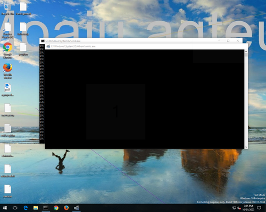The height and width of the screenshot is (212, 266).
Task: Launch Microsoft Edge from the taskbar
Action: click(x=26, y=208)
